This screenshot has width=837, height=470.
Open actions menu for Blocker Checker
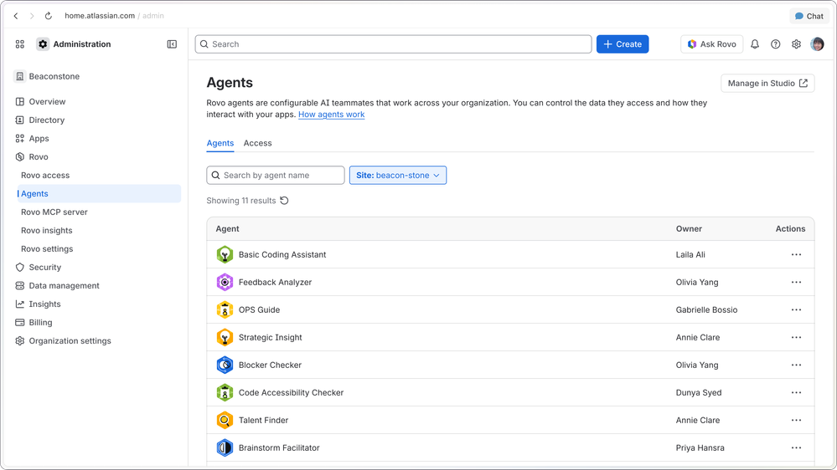coord(797,365)
